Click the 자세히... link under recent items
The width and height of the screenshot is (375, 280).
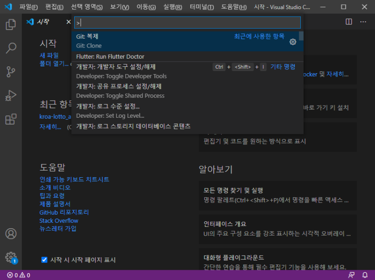50,127
